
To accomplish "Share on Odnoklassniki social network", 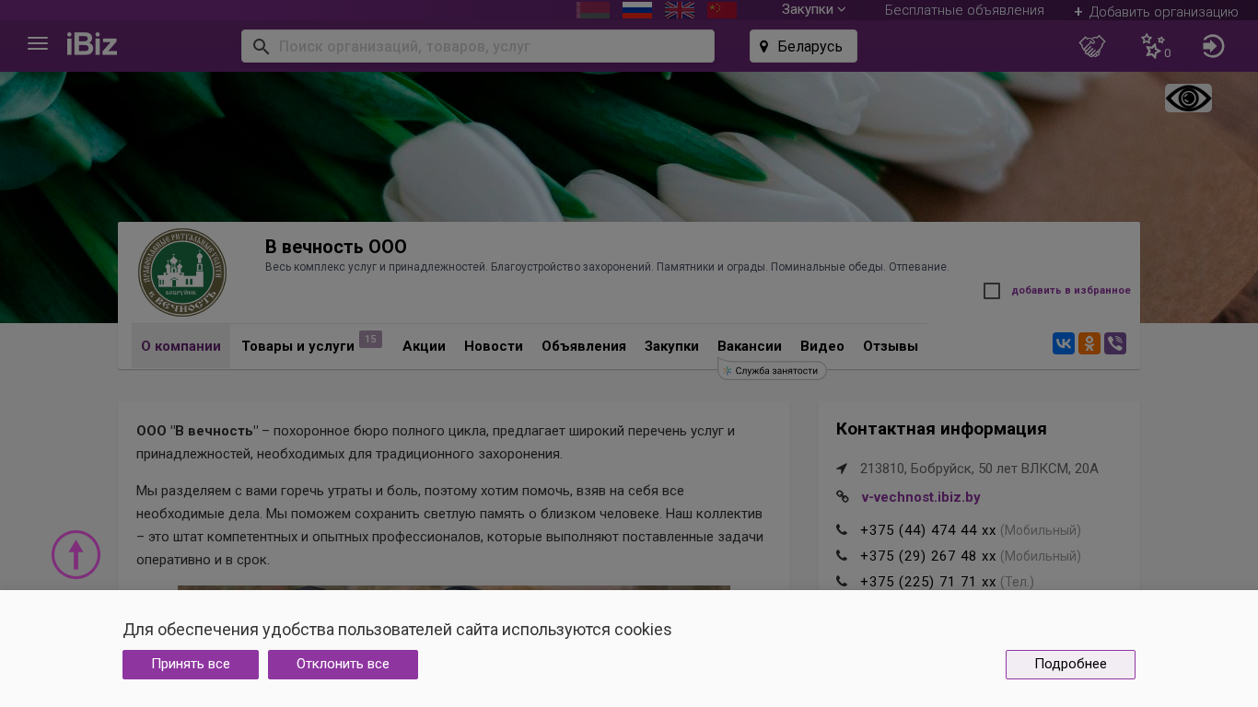I will tap(1089, 343).
